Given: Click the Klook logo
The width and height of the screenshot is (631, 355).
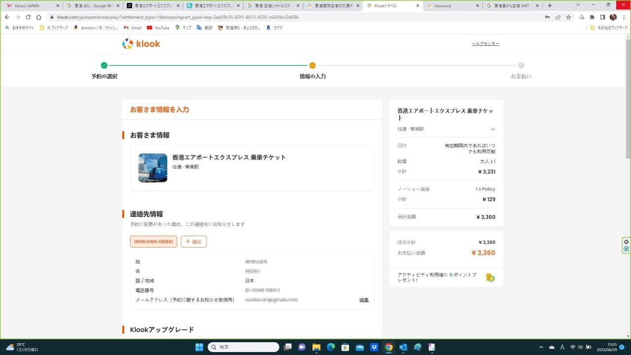Looking at the screenshot, I should 141,44.
